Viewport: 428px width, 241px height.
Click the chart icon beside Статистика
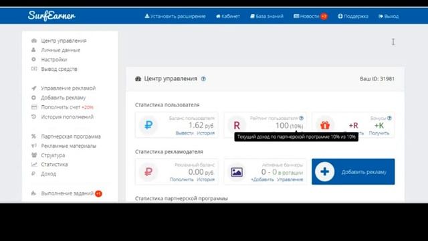pos(34,164)
